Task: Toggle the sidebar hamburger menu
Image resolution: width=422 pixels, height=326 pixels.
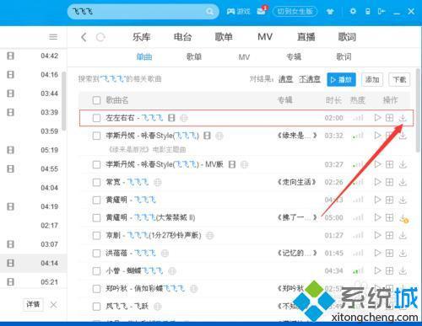Action: click(x=53, y=37)
